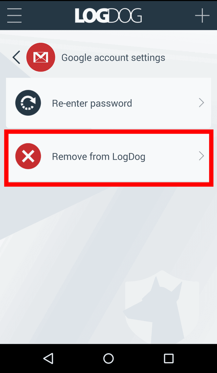217x373 pixels.
Task: Click the bold 'LOG' part of logo
Action: [x=90, y=15]
